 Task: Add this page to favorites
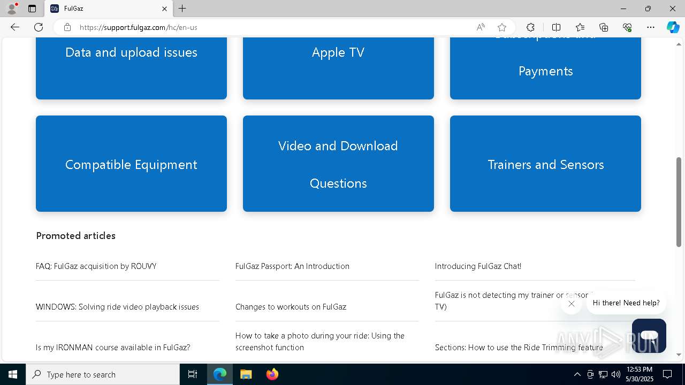click(x=502, y=27)
